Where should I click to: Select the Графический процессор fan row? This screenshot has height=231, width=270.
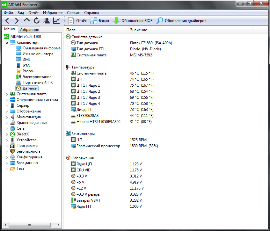click(x=114, y=146)
